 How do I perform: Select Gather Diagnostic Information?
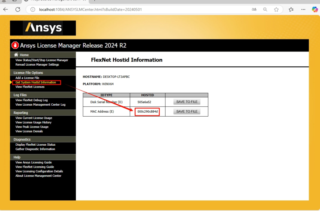click(35, 149)
